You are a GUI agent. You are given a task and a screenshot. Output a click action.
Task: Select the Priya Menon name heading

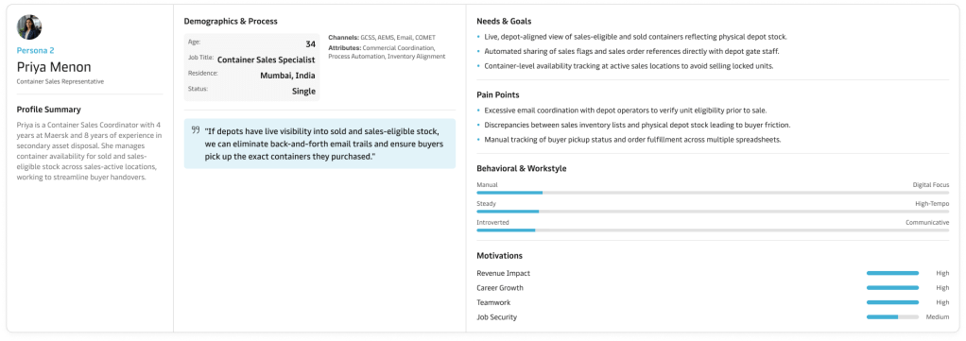click(54, 66)
